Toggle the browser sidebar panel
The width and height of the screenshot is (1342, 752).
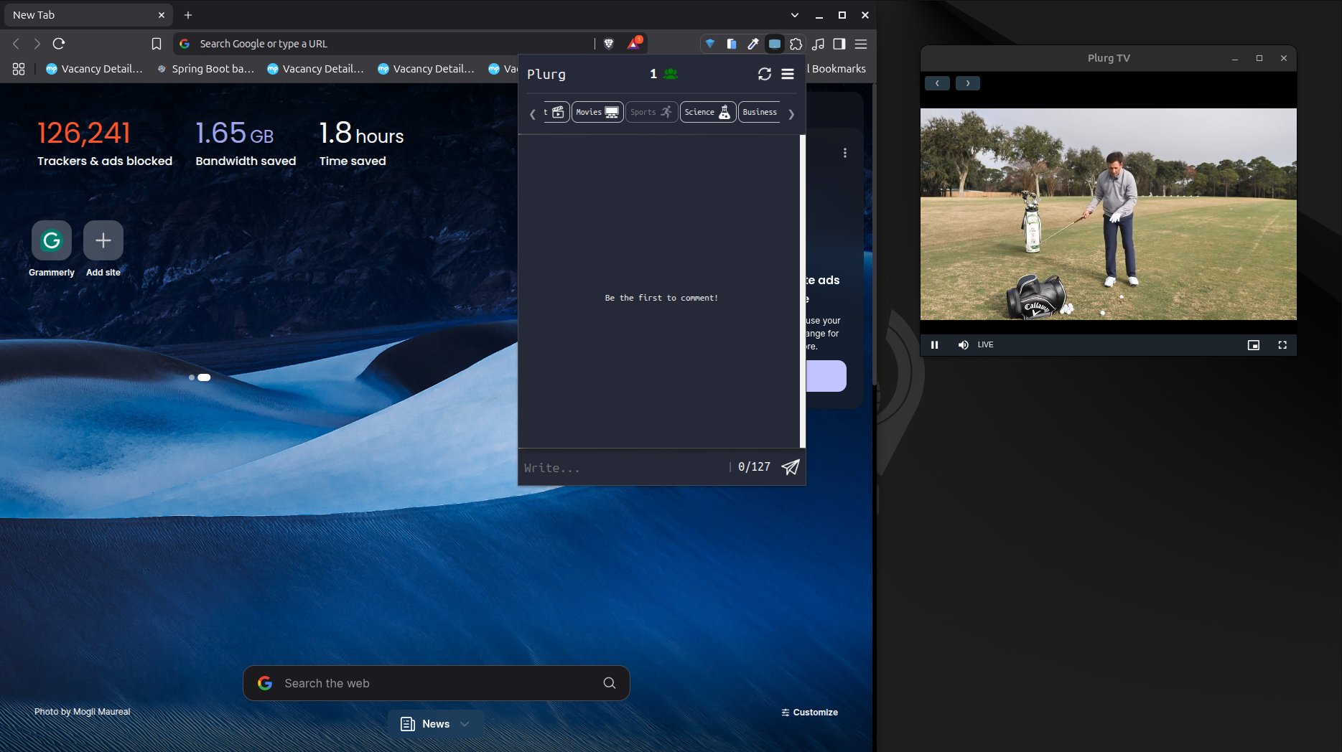(839, 44)
